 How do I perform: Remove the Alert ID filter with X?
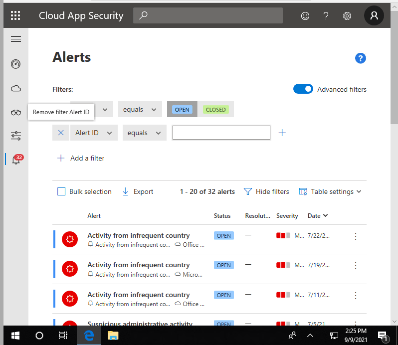click(x=61, y=133)
